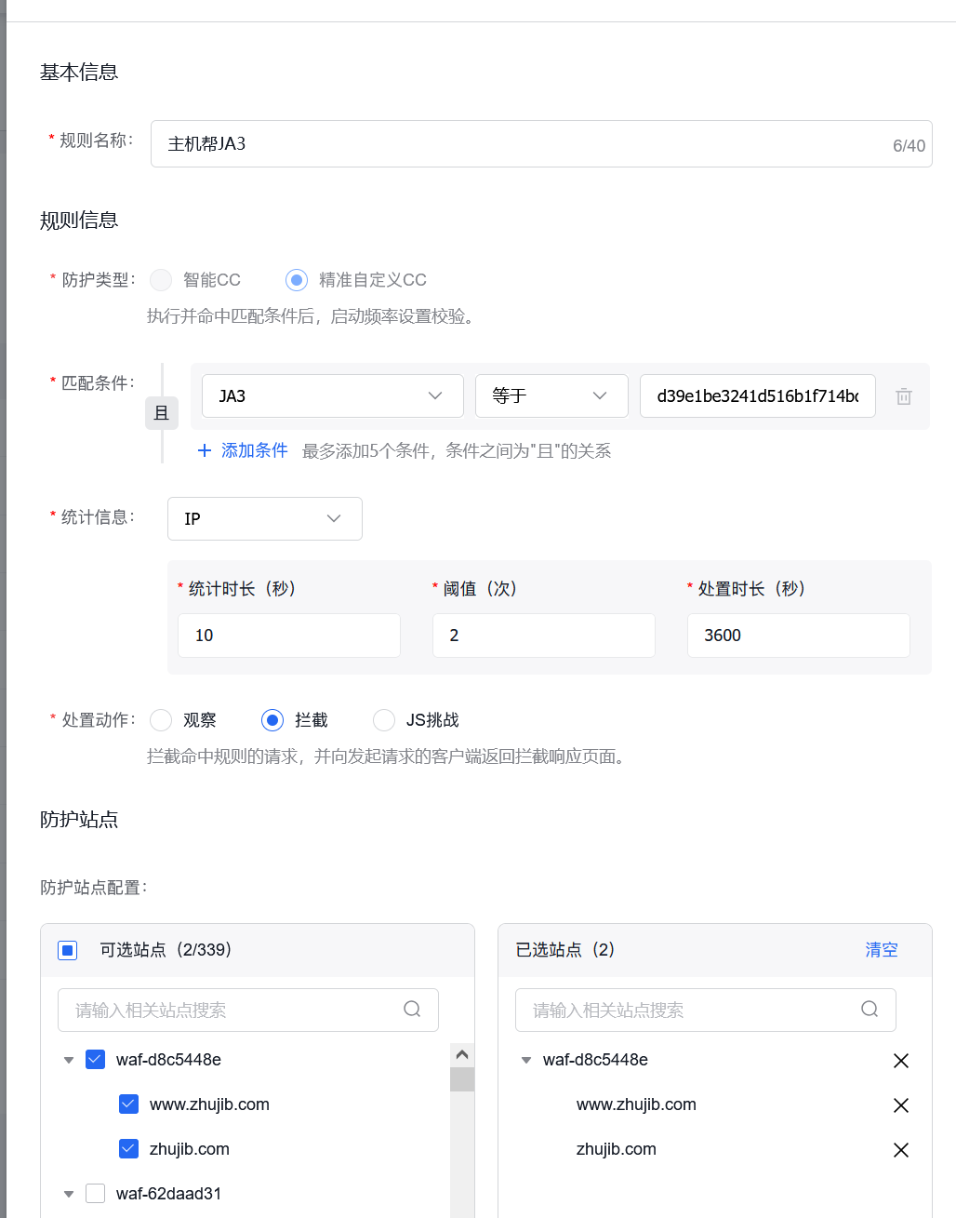Screen dimensions: 956x1218
Task: Open the 等于 operator dropdown
Action: click(x=551, y=396)
